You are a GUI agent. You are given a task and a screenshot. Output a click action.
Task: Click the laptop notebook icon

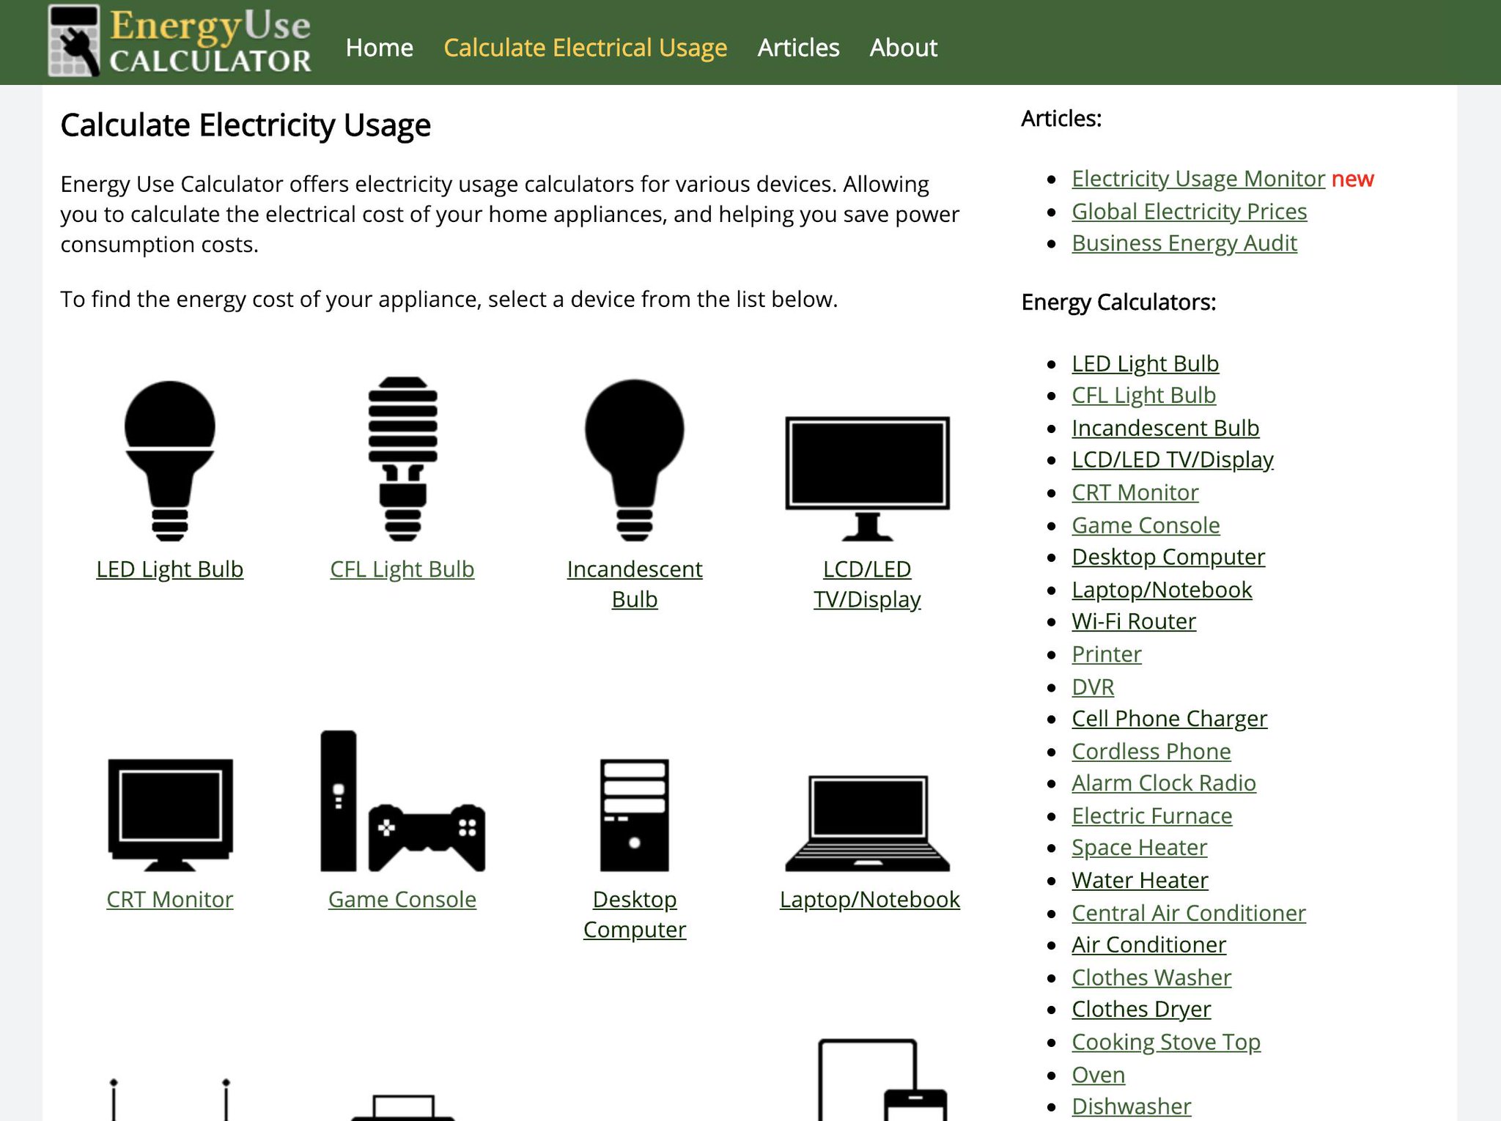coord(867,822)
